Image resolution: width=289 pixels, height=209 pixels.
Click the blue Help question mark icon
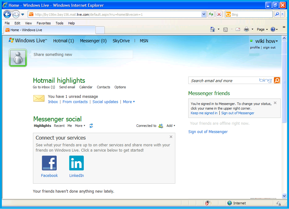coord(273,29)
